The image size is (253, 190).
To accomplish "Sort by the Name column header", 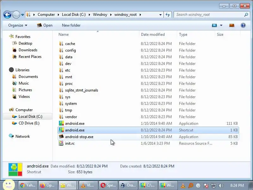I will pos(64,35).
